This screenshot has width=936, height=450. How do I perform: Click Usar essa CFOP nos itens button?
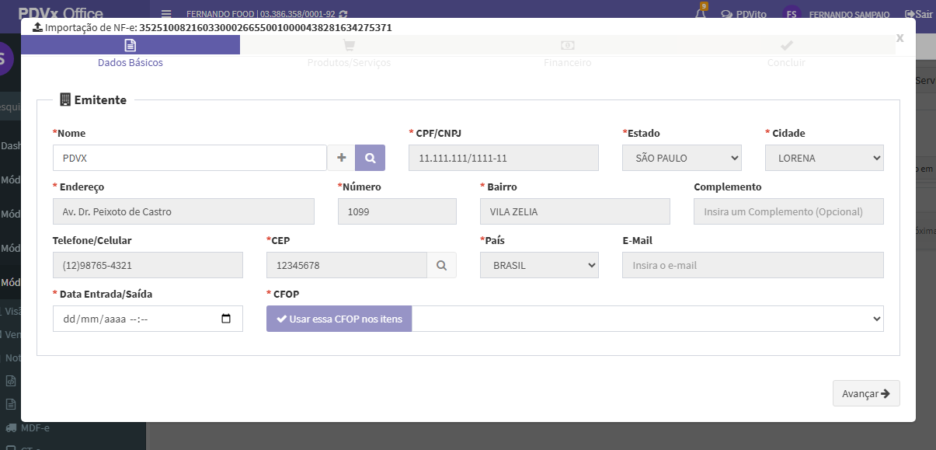[x=339, y=319]
